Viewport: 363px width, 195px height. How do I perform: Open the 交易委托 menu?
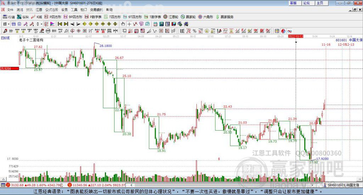point(96,10)
